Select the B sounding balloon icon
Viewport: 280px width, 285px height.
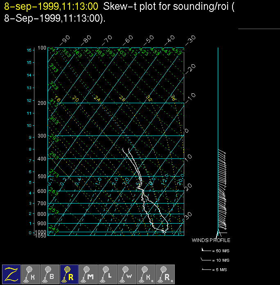[50, 274]
